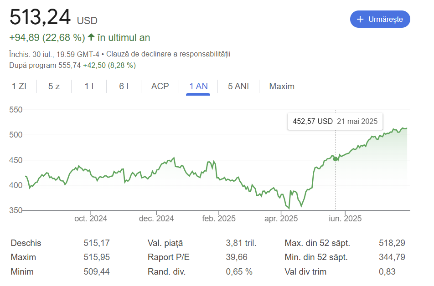434x286 pixels.
Task: Click the 350 y-axis label
Action: click(16, 210)
